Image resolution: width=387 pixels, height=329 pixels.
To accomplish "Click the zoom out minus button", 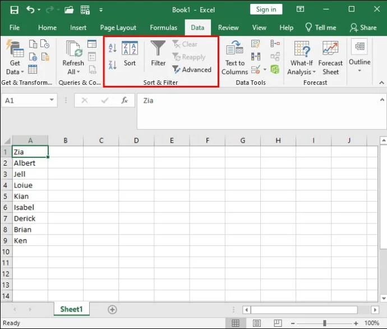I will [x=293, y=323].
